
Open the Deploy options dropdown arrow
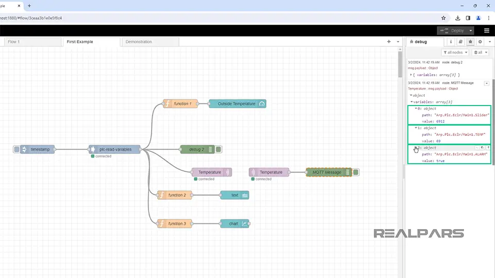coord(471,30)
